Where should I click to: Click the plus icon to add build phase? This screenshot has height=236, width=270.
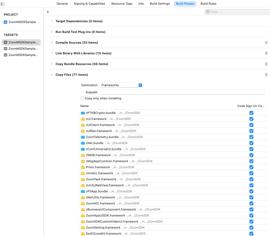pos(48,12)
